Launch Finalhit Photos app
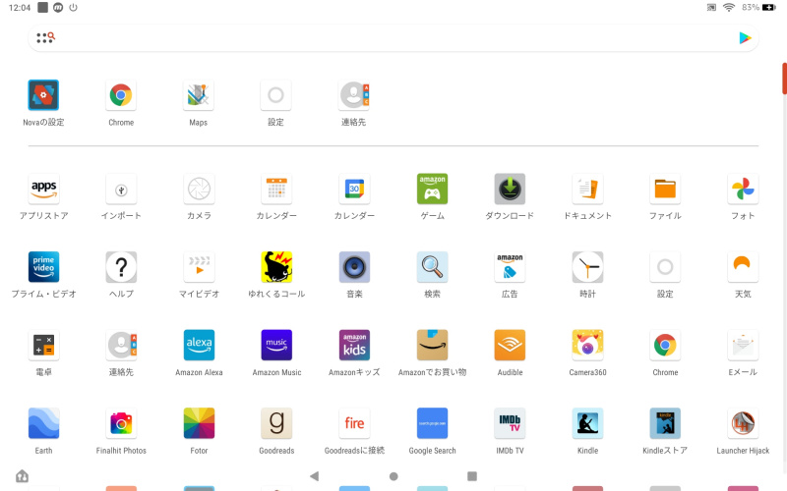This screenshot has width=787, height=491. tap(121, 423)
